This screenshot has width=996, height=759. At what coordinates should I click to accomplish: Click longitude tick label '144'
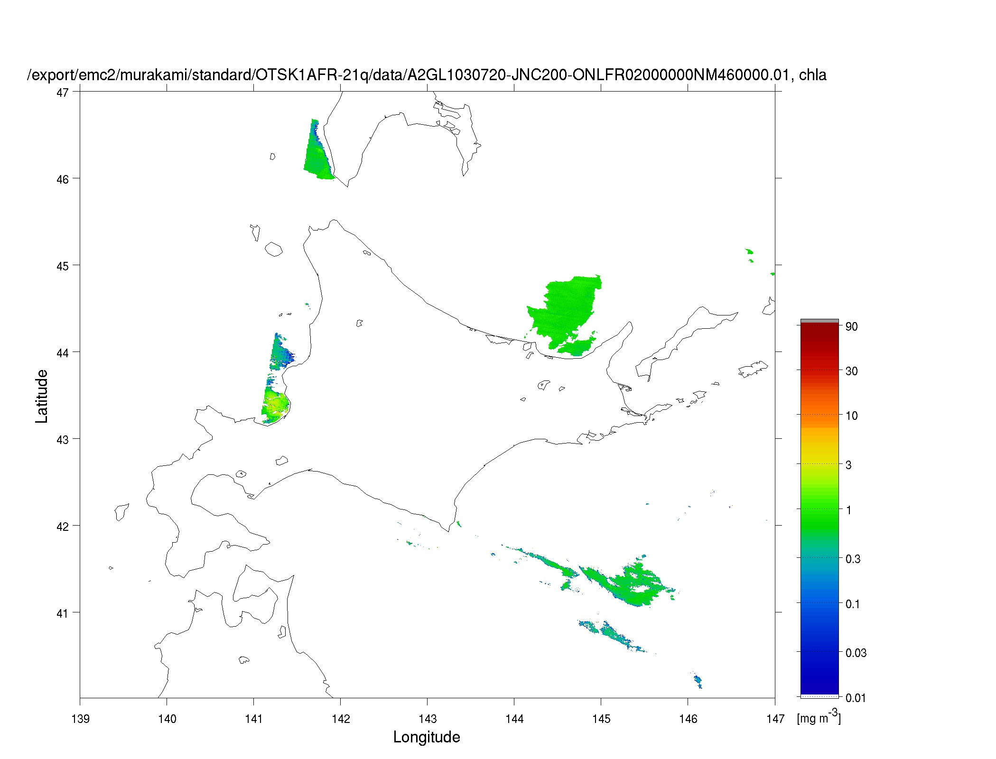(514, 719)
